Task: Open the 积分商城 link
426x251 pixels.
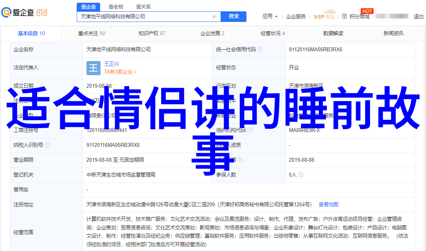Action: [360, 16]
